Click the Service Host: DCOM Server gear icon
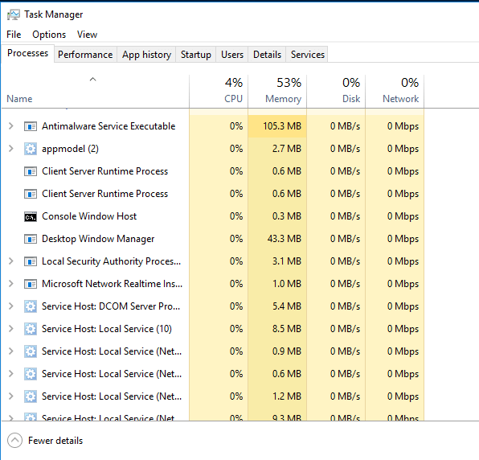This screenshot has height=460, width=479. pyautogui.click(x=31, y=306)
